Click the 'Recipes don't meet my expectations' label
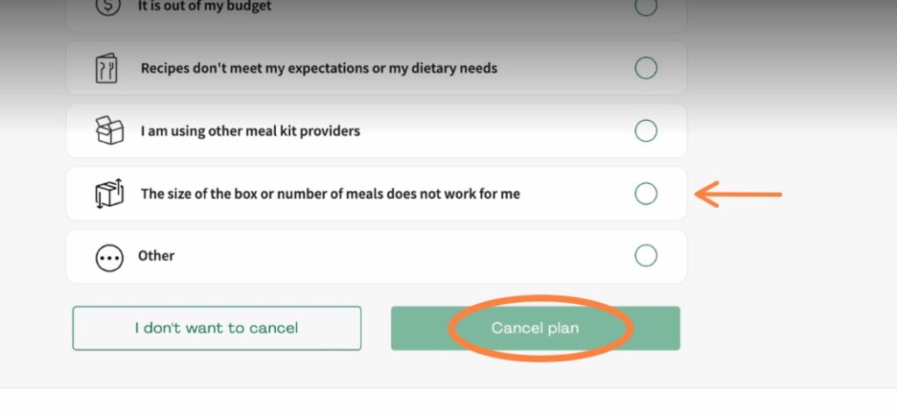 (x=319, y=68)
